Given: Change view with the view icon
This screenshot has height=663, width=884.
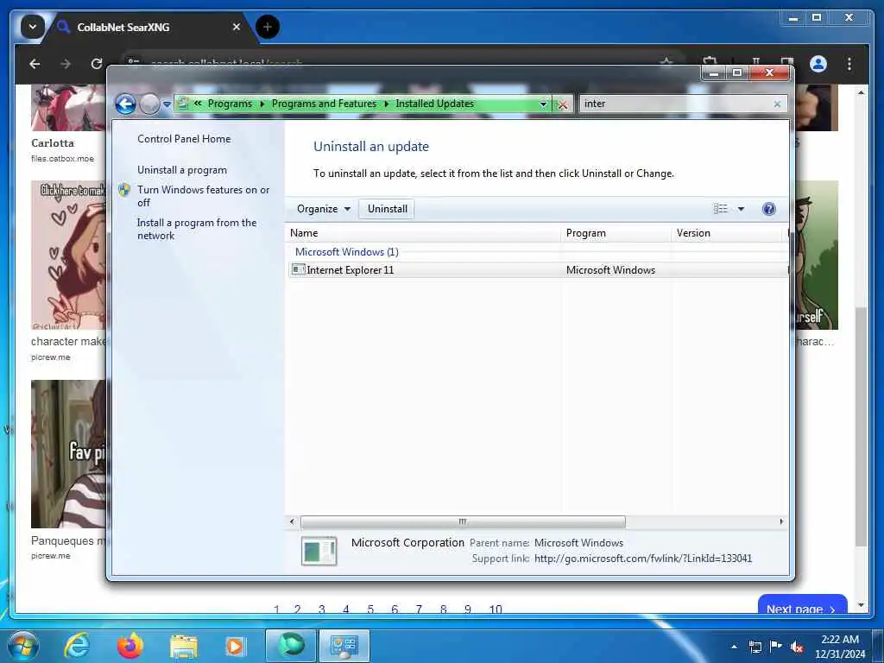Looking at the screenshot, I should coord(720,209).
